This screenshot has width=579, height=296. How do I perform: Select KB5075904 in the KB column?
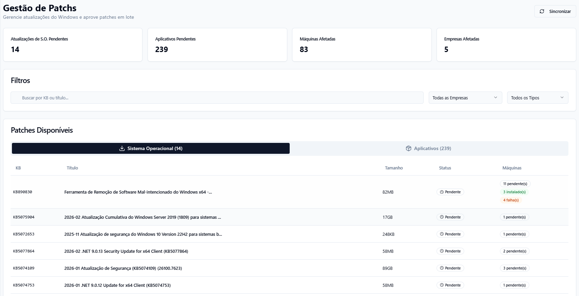24,217
